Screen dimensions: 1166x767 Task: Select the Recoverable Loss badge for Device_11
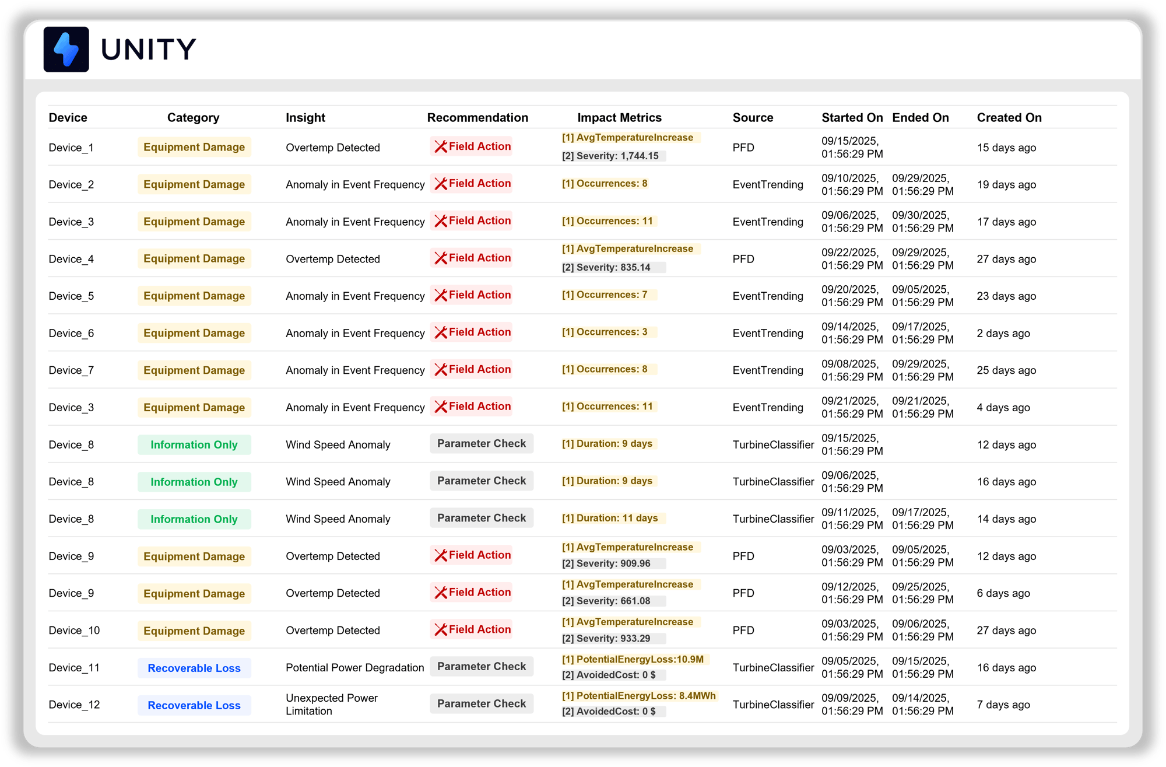click(194, 668)
